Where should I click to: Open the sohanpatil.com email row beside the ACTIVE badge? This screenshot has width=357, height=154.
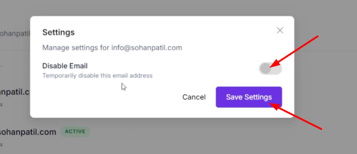(x=28, y=132)
